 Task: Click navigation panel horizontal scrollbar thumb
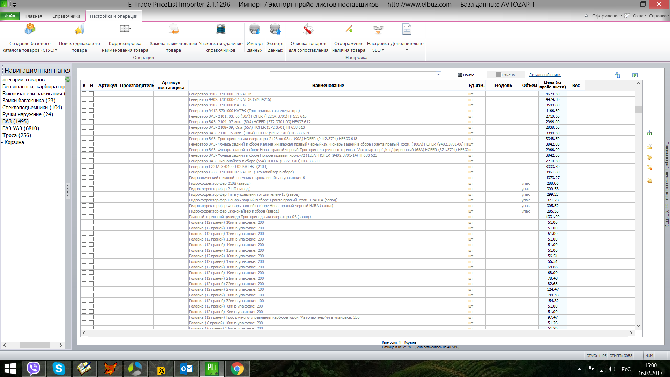tap(35, 345)
